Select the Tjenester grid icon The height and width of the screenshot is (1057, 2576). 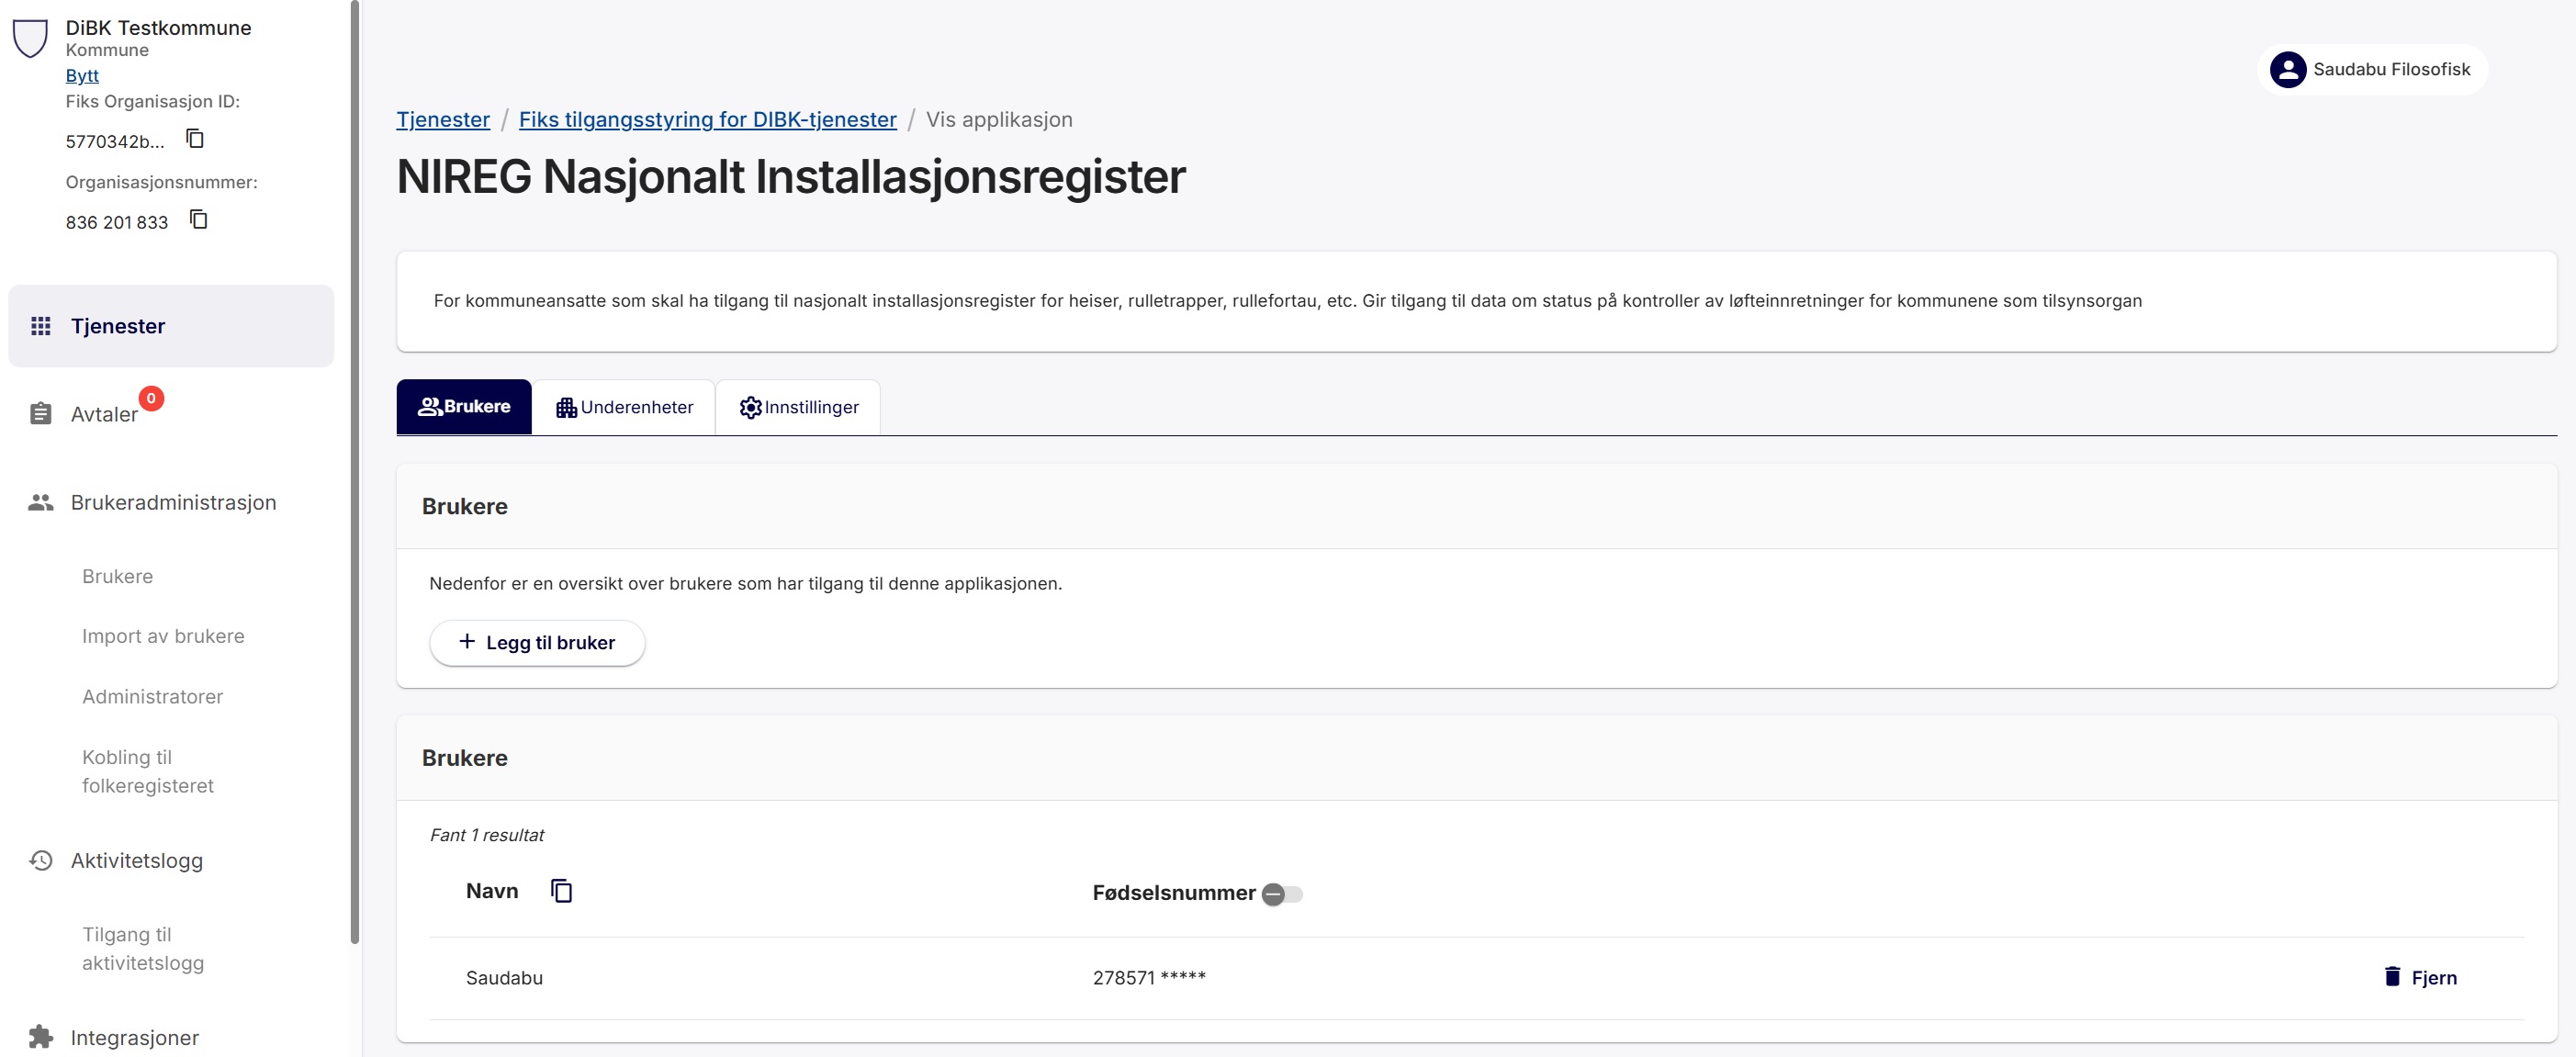click(x=40, y=325)
